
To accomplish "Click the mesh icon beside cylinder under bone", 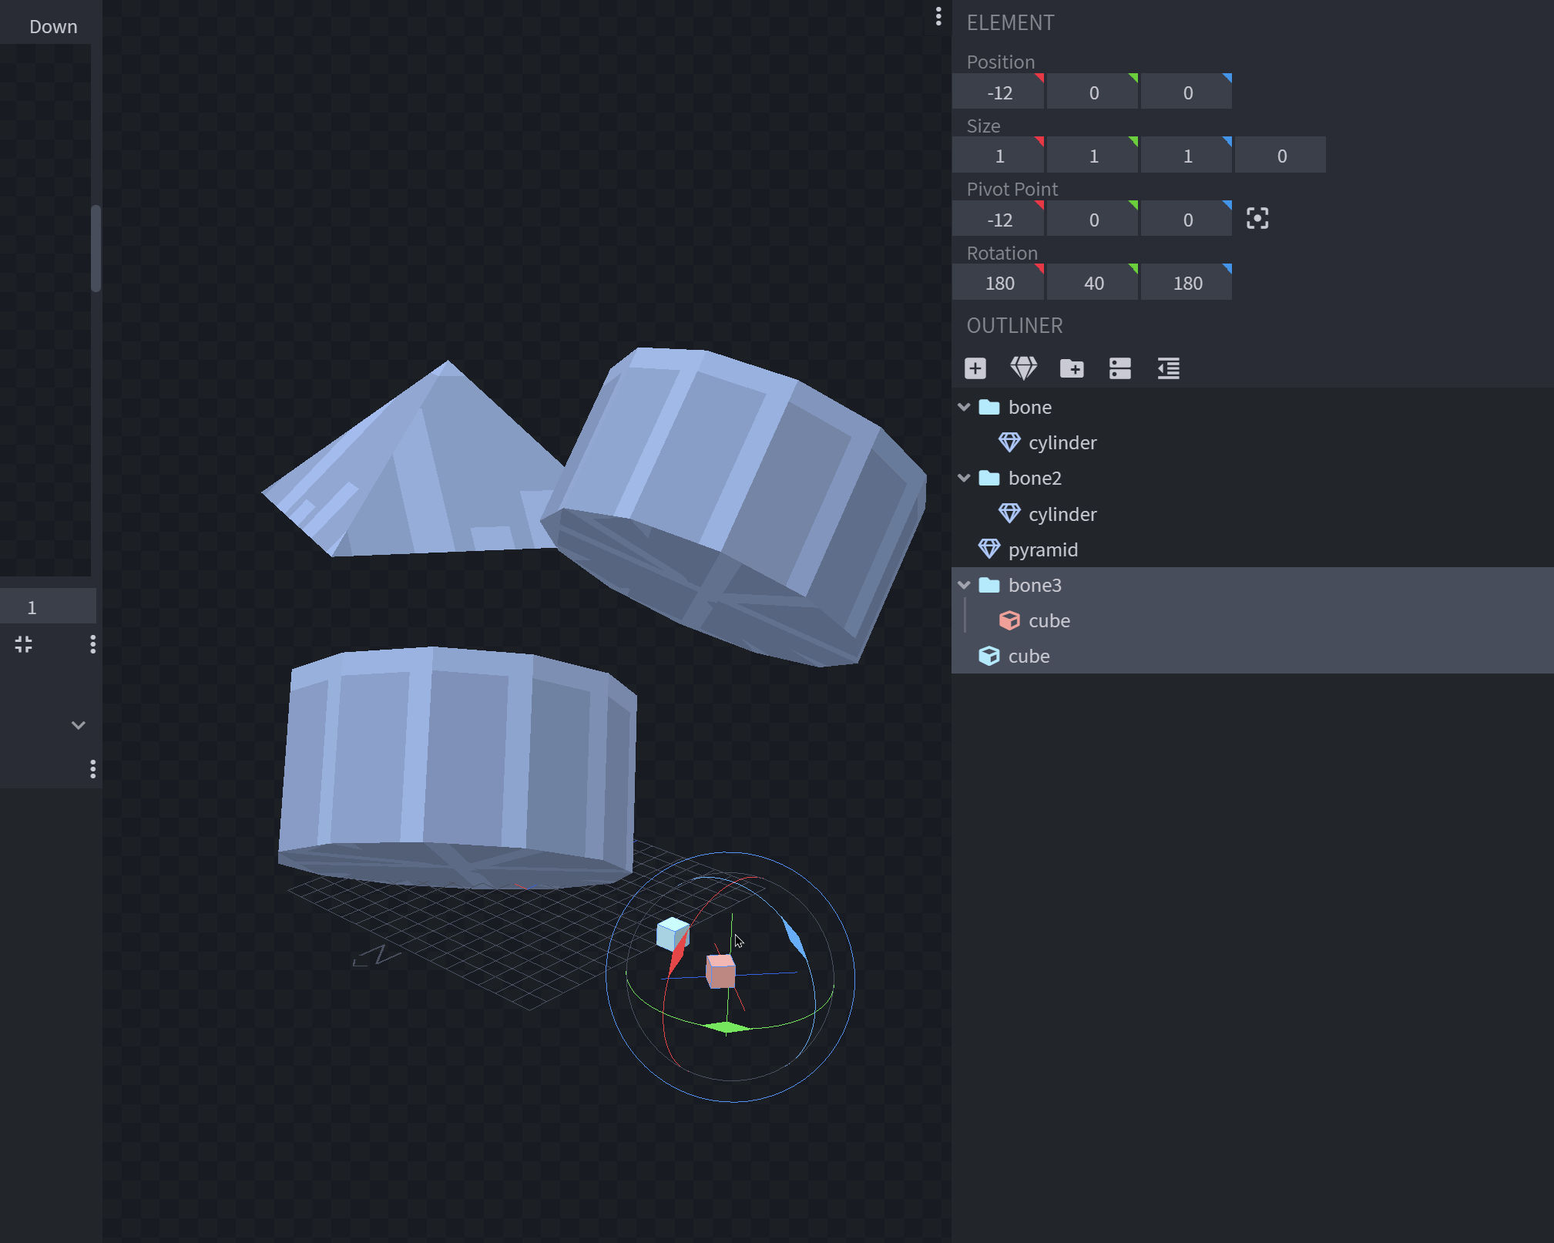I will coord(1010,442).
